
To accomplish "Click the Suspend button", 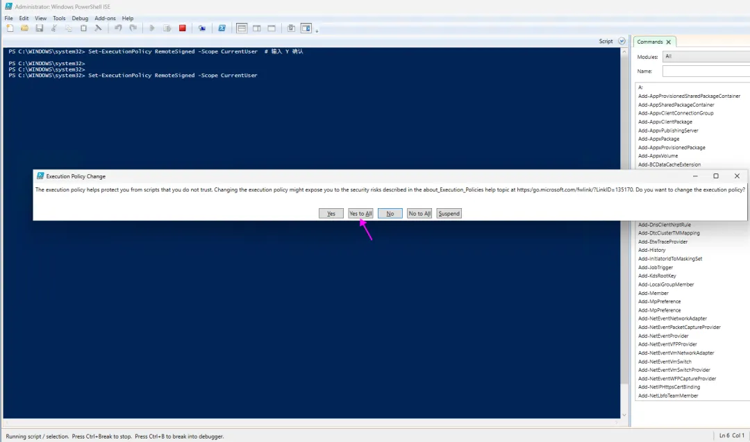I will point(449,214).
